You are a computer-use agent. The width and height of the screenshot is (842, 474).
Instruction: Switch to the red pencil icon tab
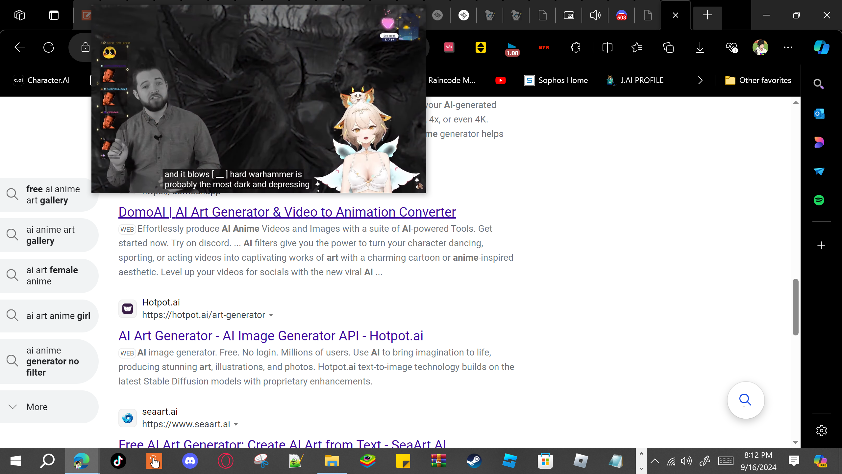[86, 15]
